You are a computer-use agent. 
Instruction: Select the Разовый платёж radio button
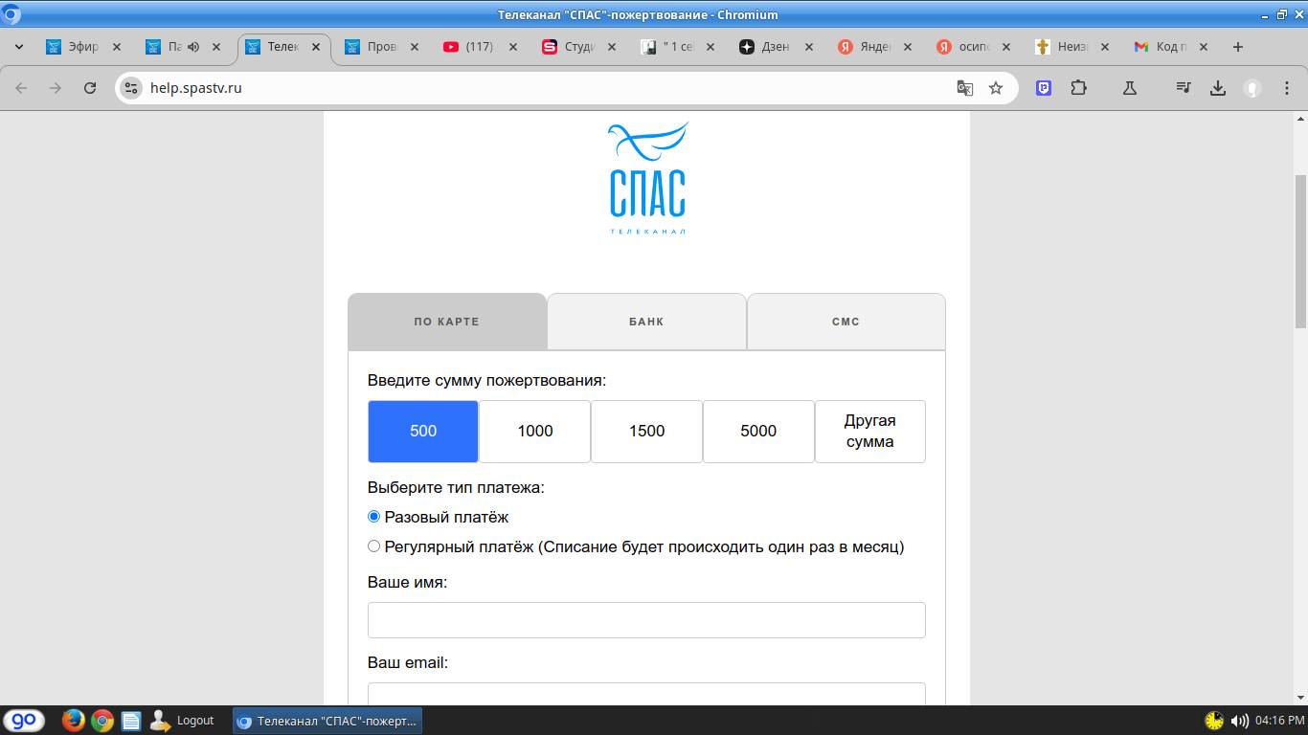point(374,517)
